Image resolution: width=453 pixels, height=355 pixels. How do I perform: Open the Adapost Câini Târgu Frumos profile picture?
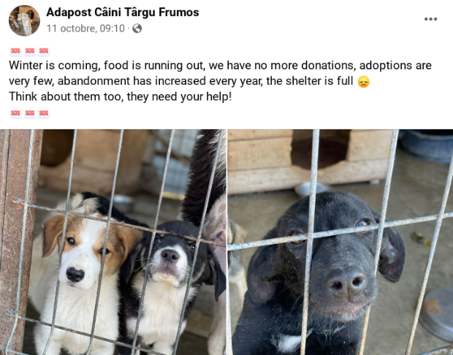[x=24, y=20]
